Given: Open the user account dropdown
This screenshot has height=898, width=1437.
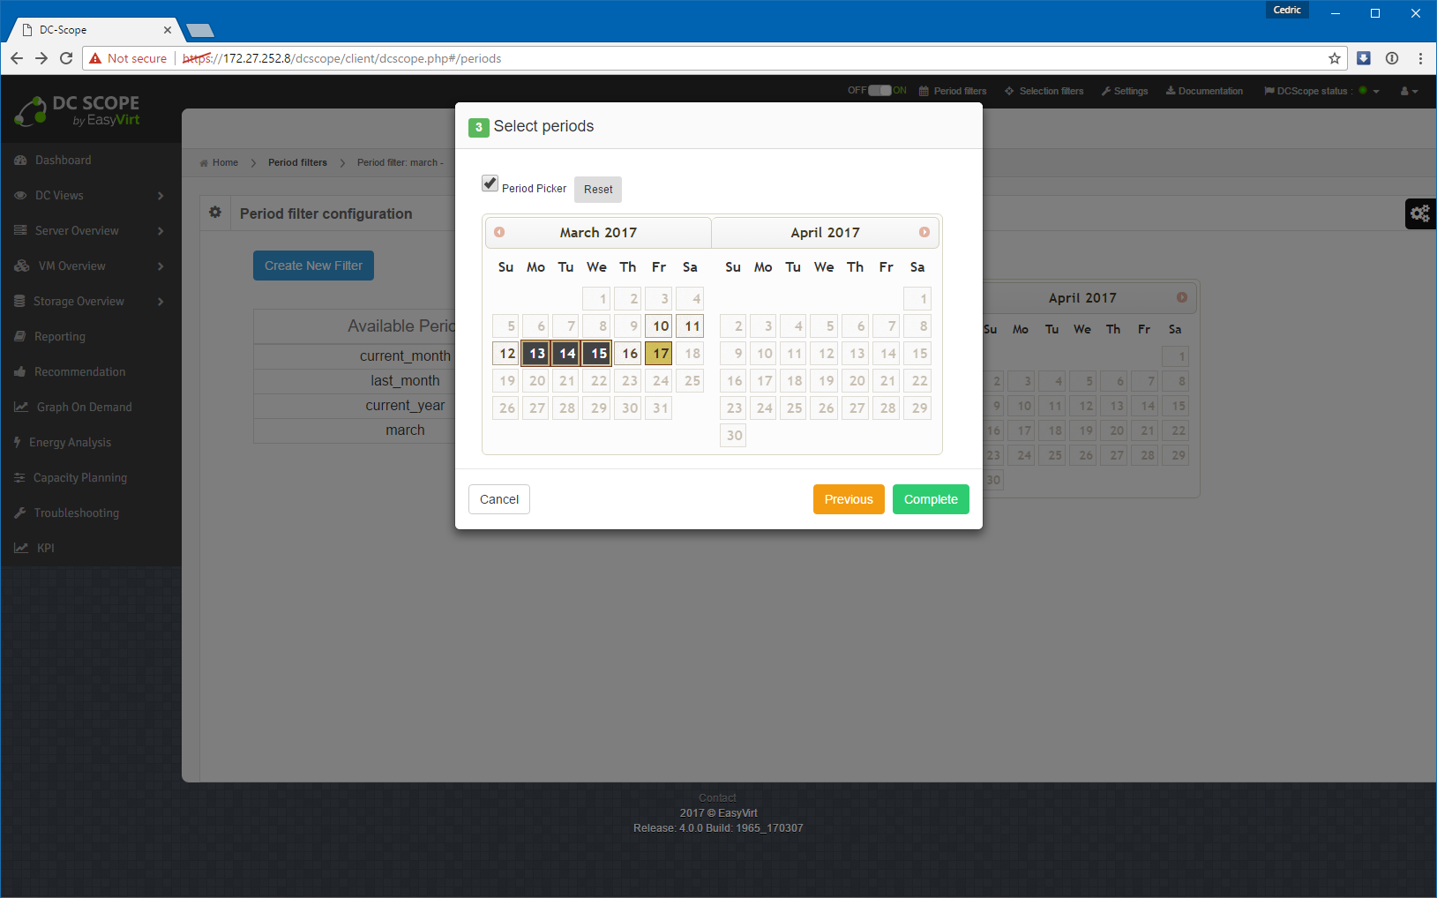Looking at the screenshot, I should [1409, 91].
